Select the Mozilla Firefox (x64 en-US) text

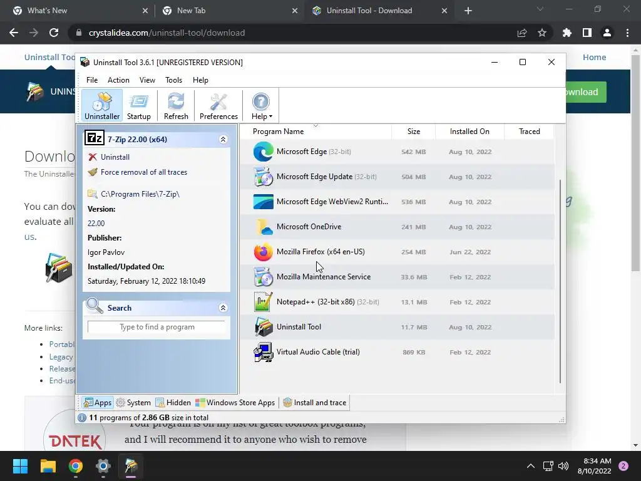320,252
